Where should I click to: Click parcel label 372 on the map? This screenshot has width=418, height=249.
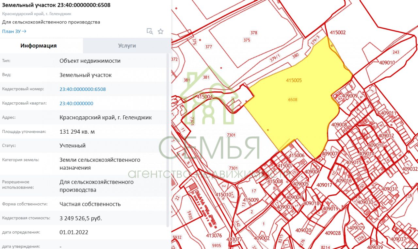click(x=174, y=59)
